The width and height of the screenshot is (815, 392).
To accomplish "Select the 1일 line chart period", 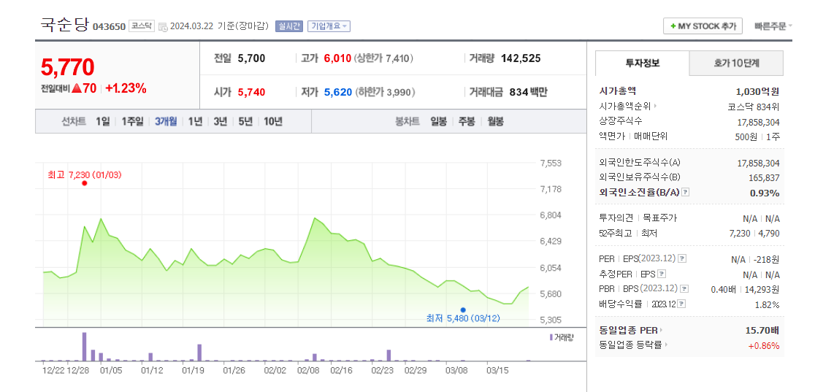I will 102,122.
